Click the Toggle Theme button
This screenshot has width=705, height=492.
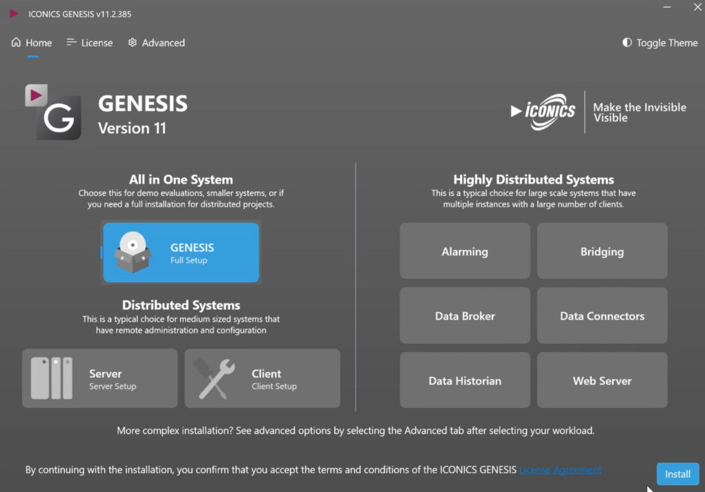coord(659,43)
